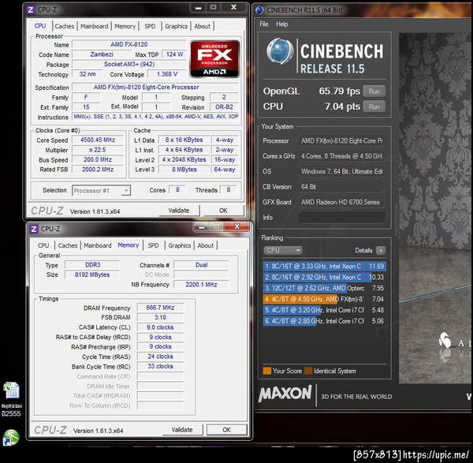Screen dimensions: 473x463
Task: Run the CPU benchmark
Action: (x=374, y=106)
